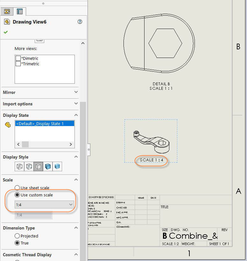Select Wireframe display style
The image size is (247, 261).
(19, 166)
